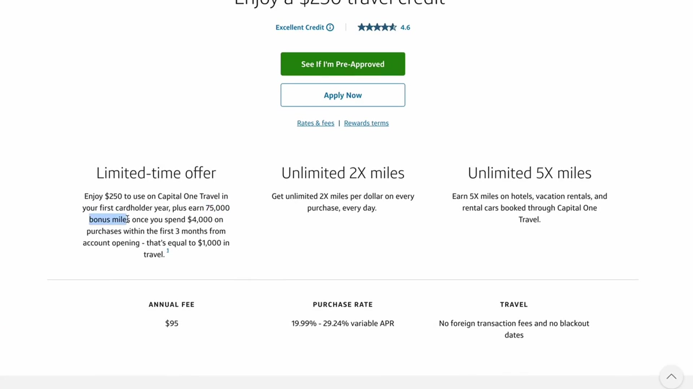Image resolution: width=693 pixels, height=389 pixels.
Task: Click the variable APR rate text
Action: click(343, 323)
